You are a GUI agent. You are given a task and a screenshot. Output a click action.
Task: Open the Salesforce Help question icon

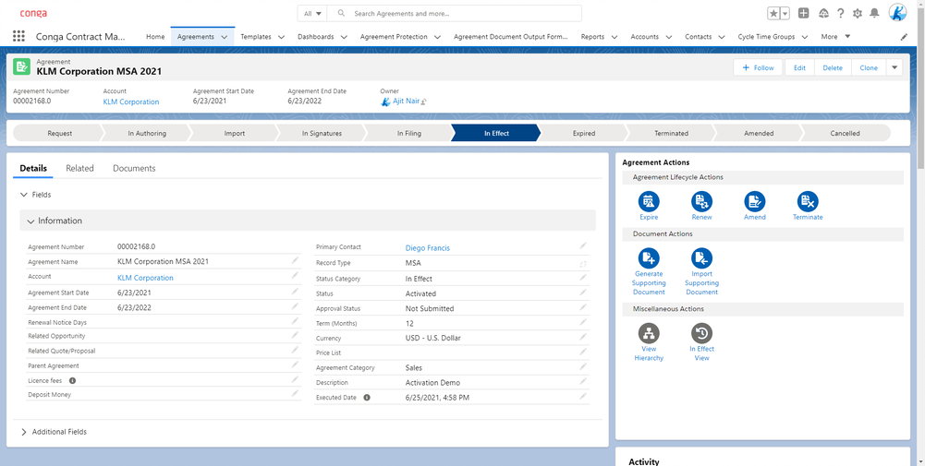pos(841,13)
